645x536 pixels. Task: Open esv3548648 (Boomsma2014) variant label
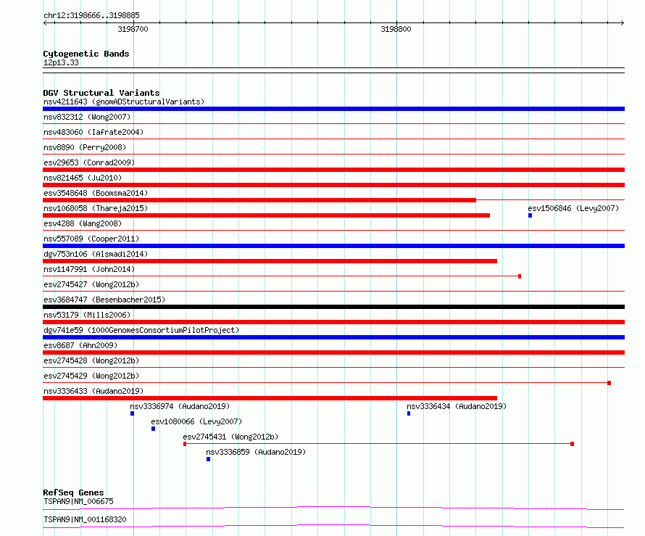point(96,193)
